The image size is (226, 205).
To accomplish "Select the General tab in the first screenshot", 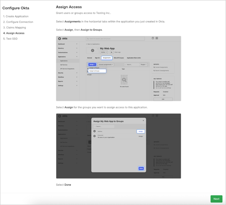I will click(x=89, y=58).
